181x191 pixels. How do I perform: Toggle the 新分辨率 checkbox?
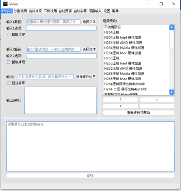pyautogui.click(x=9, y=83)
